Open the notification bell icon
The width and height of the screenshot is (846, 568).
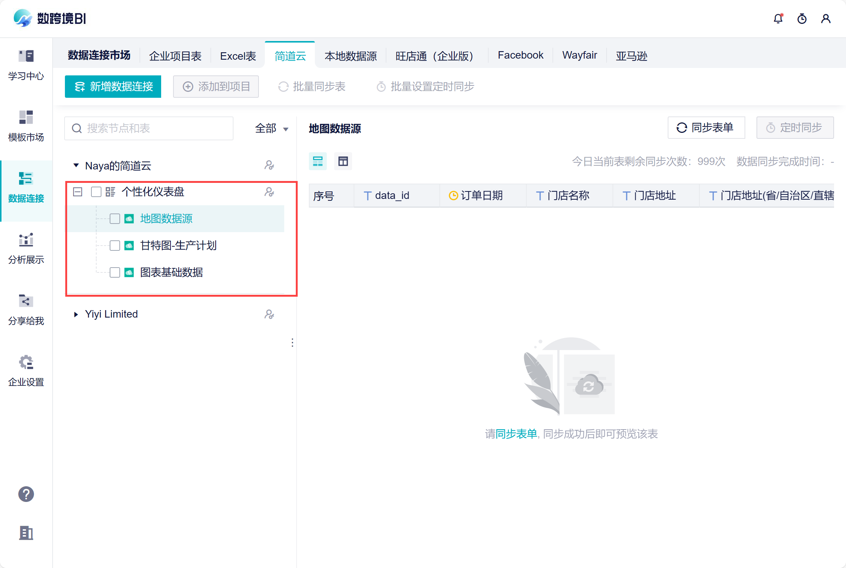coord(778,19)
